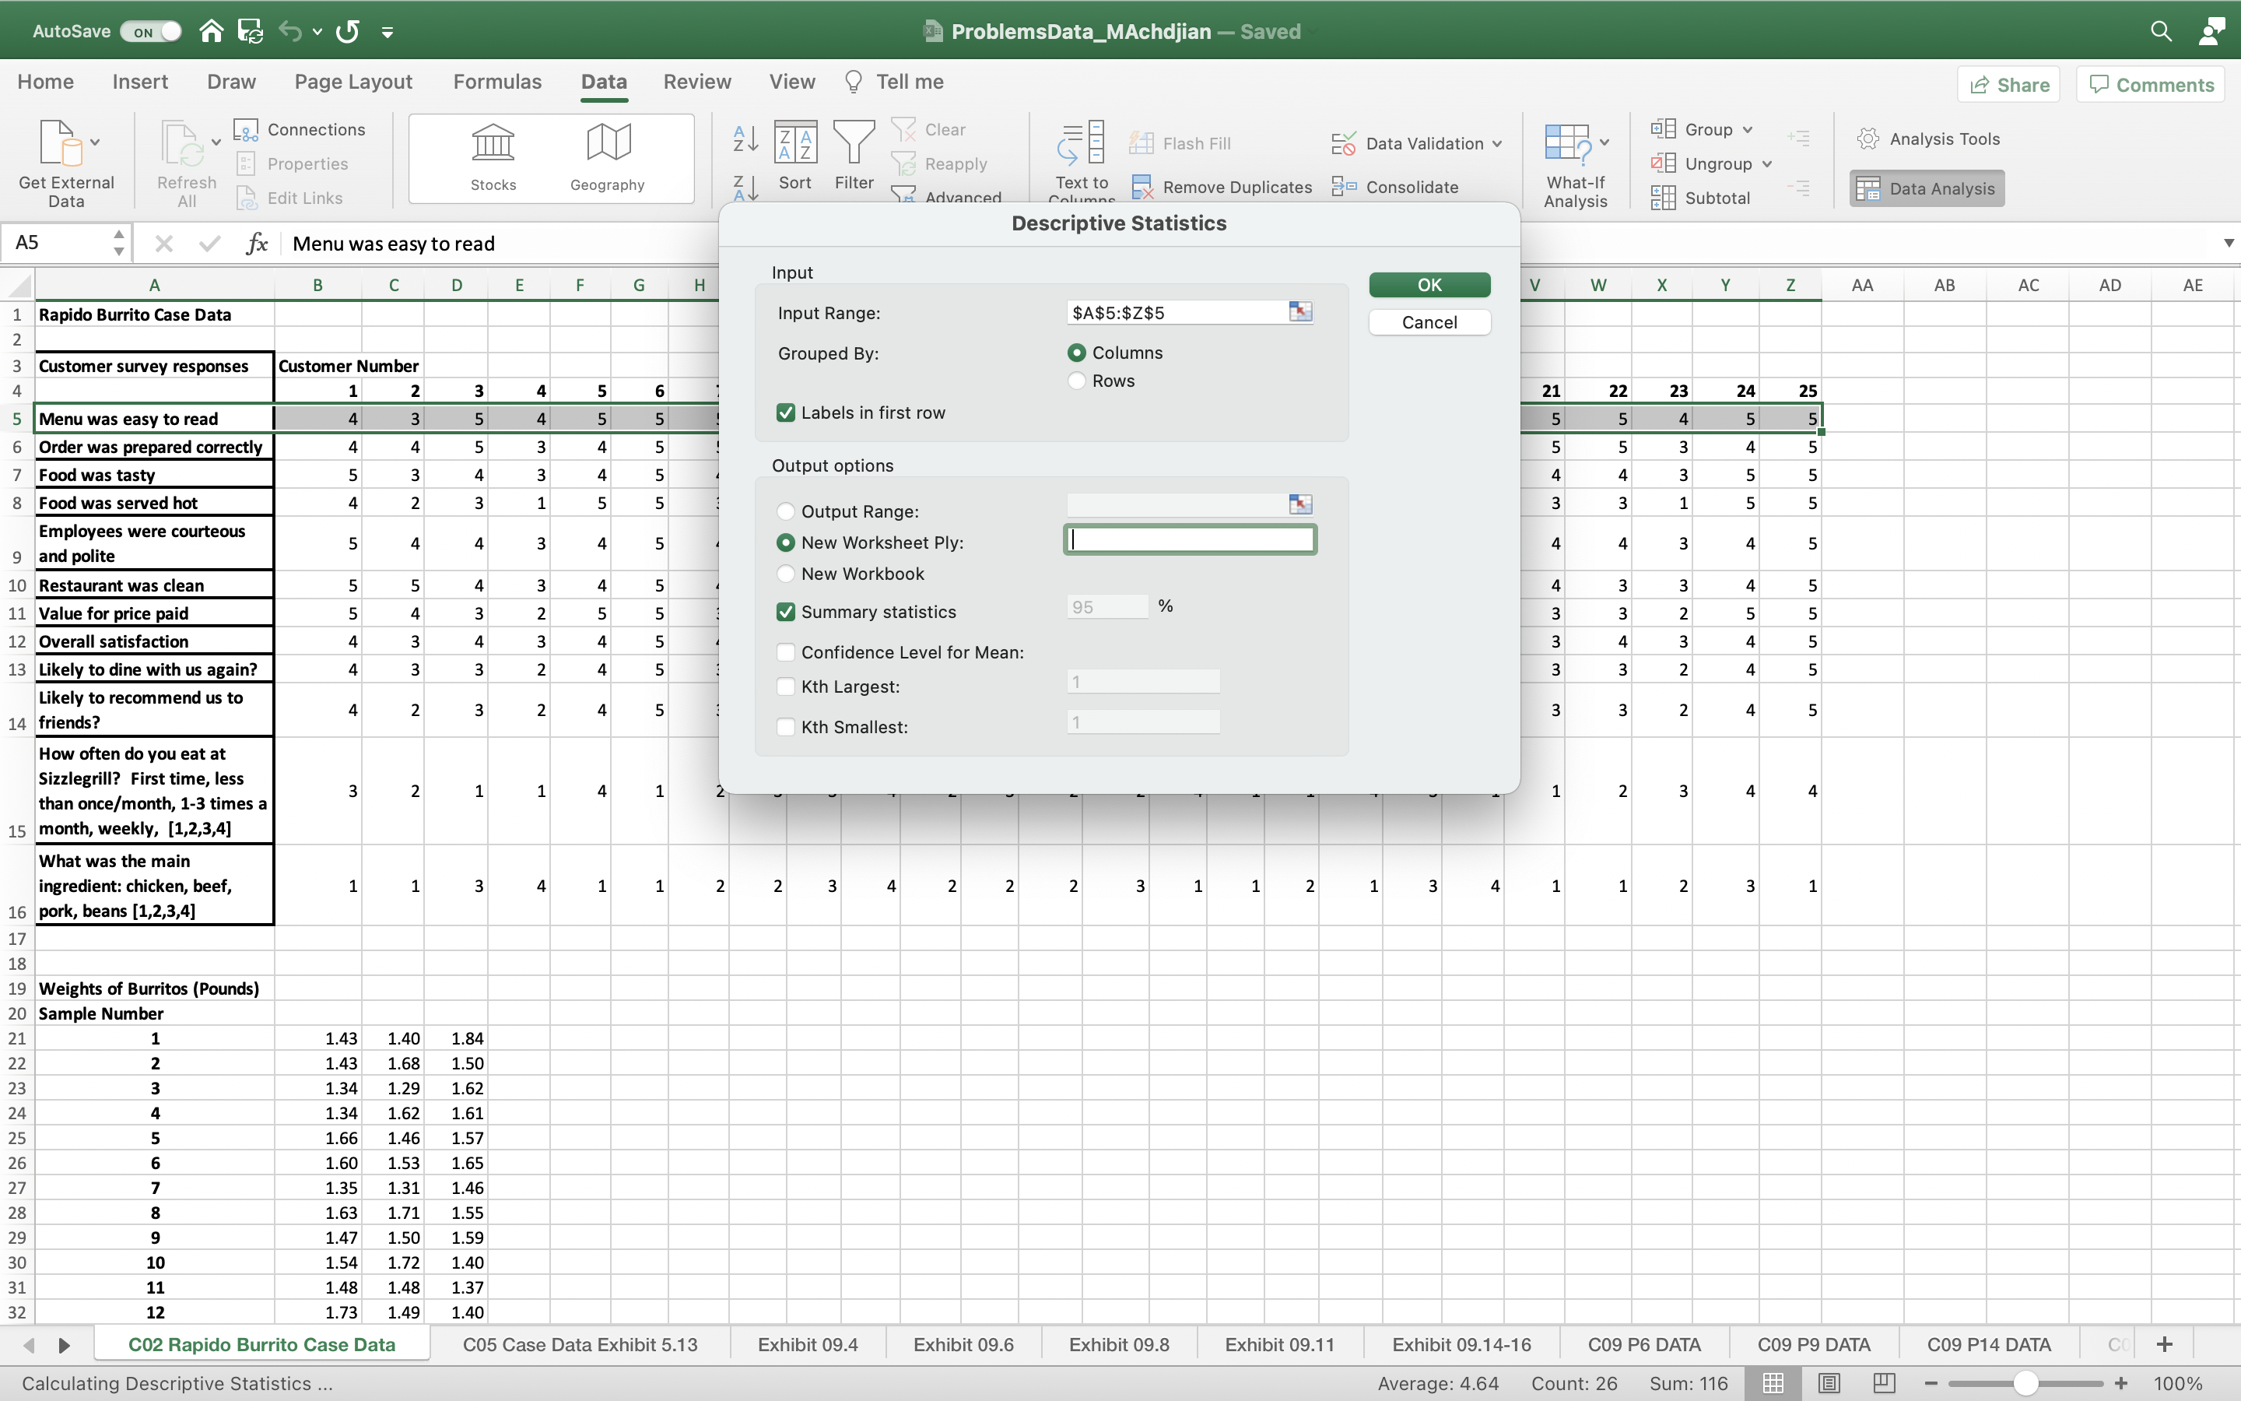Image resolution: width=2241 pixels, height=1401 pixels.
Task: Switch to Exhibit 09.4 sheet tab
Action: click(x=808, y=1344)
